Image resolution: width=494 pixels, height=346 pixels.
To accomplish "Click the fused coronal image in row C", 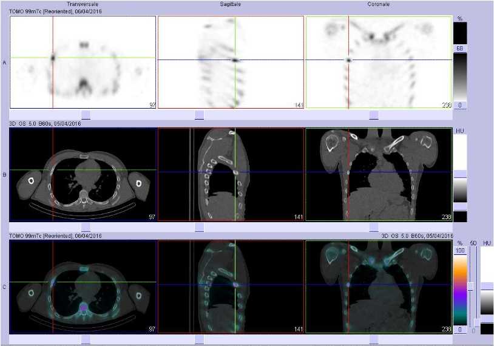I will [379, 287].
